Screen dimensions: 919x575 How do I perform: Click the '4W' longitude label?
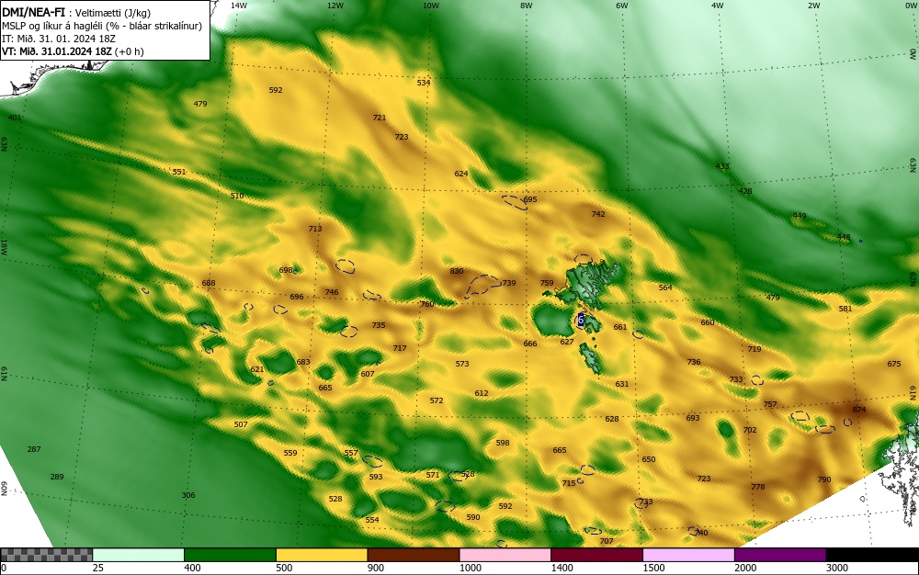tap(718, 6)
